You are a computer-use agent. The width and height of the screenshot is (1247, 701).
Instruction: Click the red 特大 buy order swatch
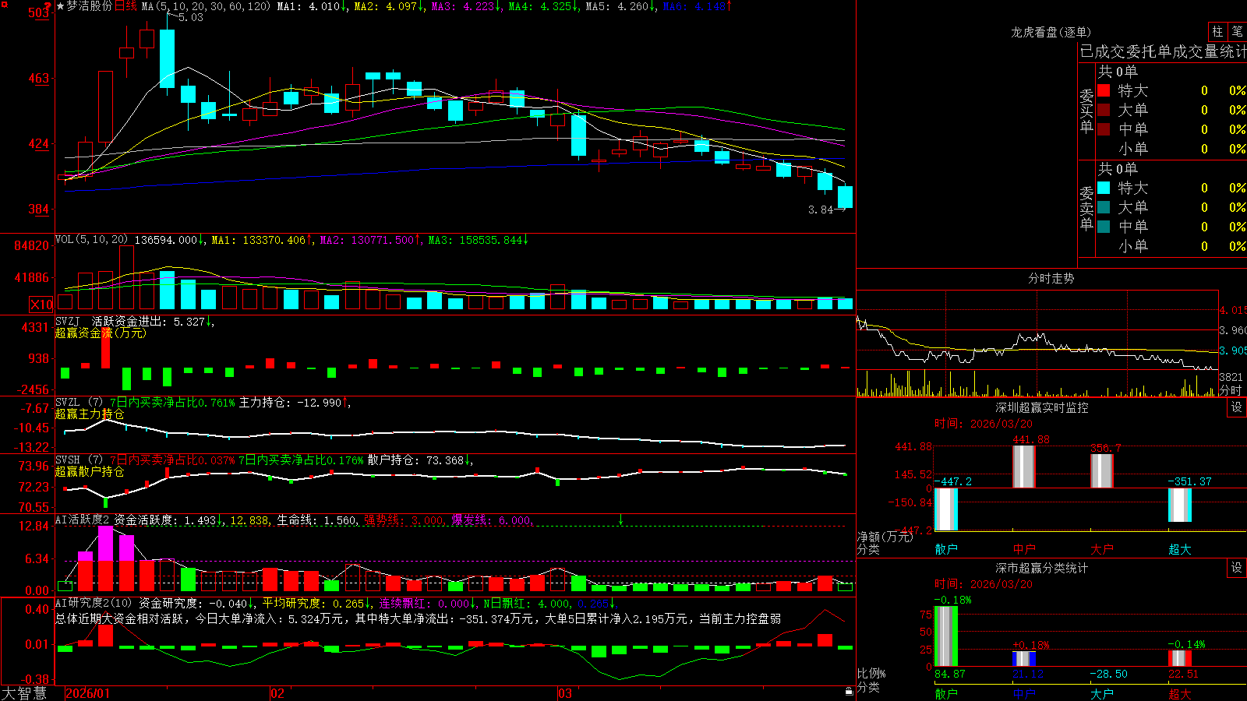(1104, 90)
